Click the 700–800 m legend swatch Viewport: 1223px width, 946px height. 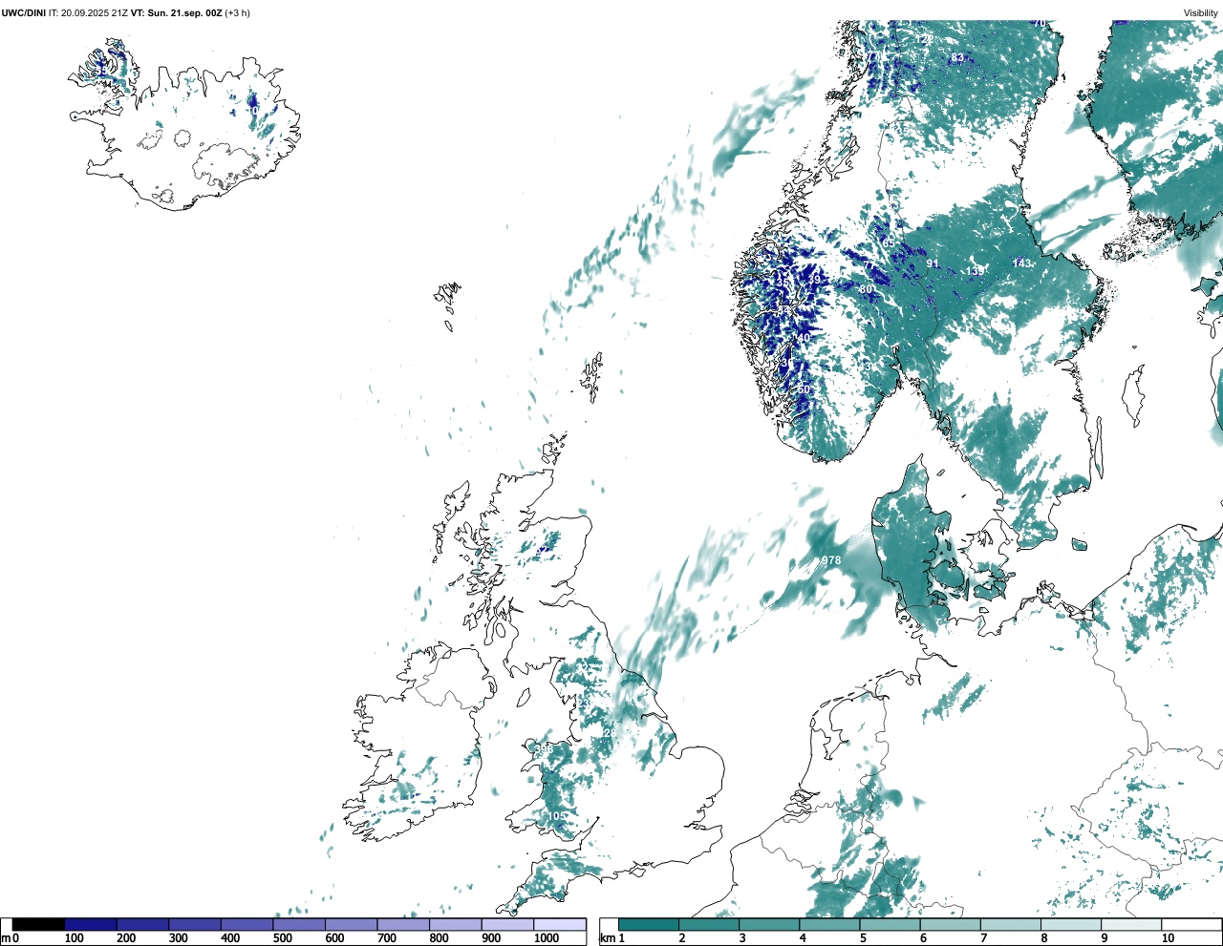tap(403, 925)
